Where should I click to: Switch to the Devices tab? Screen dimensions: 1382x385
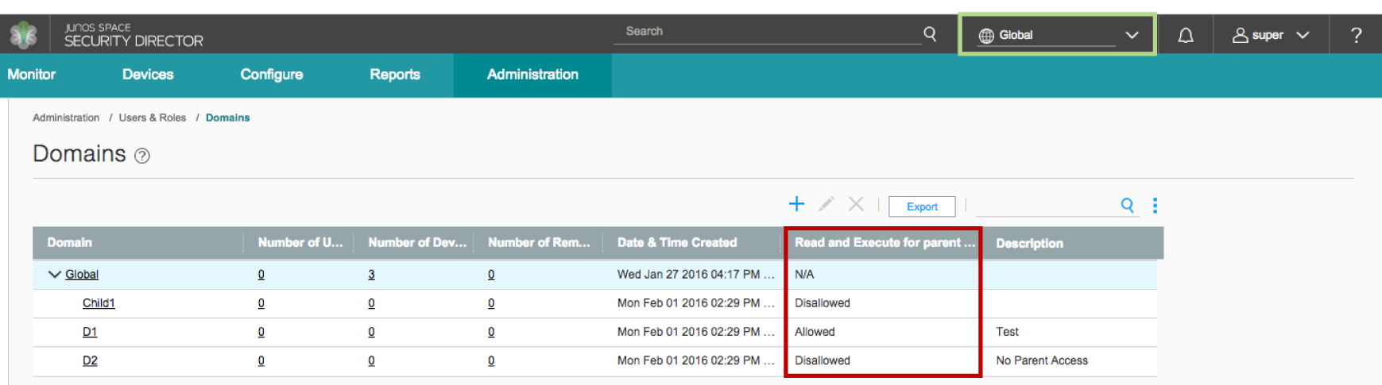(148, 75)
